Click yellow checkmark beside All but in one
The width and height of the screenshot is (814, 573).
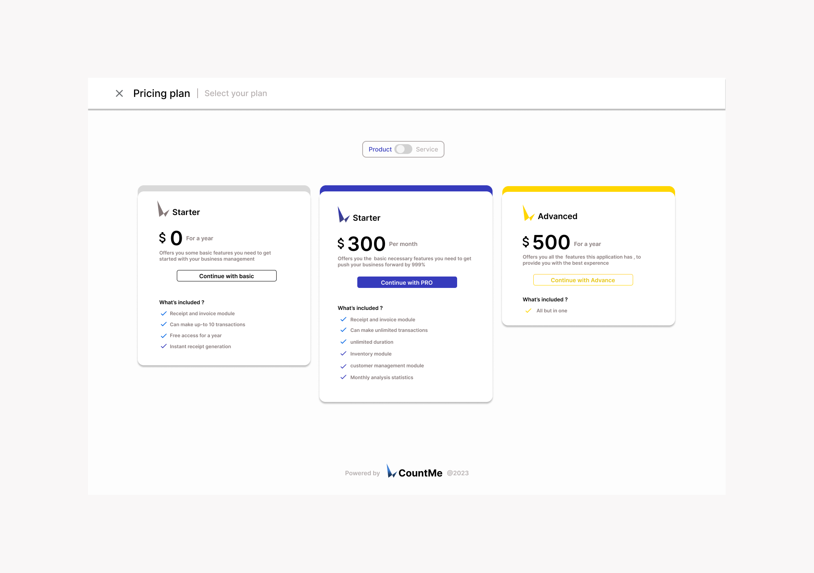coord(528,311)
